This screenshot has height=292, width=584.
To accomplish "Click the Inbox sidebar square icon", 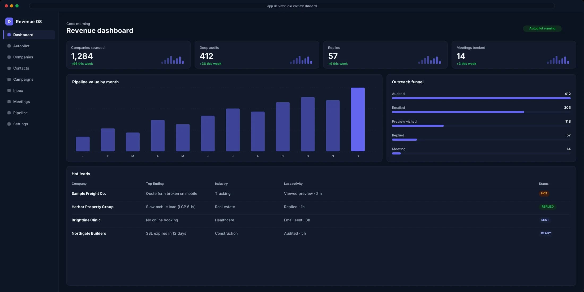I will 9,91.
